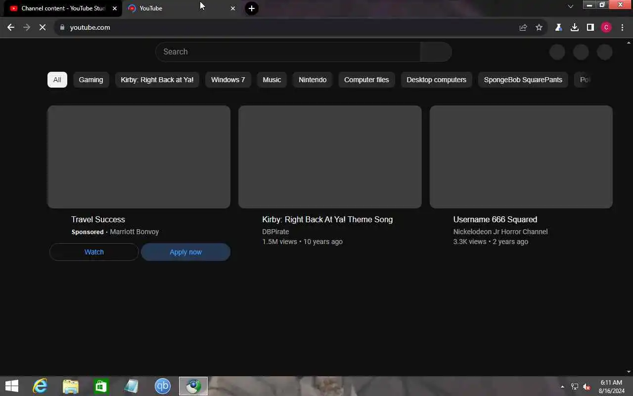Click the Travel Success title
The image size is (633, 396).
[x=98, y=219]
